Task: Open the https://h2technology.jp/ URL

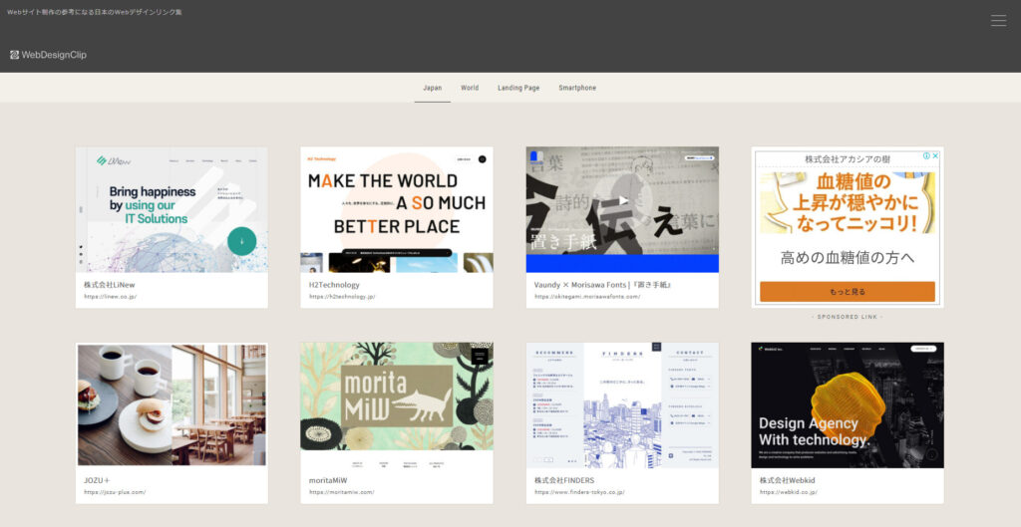Action: tap(342, 297)
